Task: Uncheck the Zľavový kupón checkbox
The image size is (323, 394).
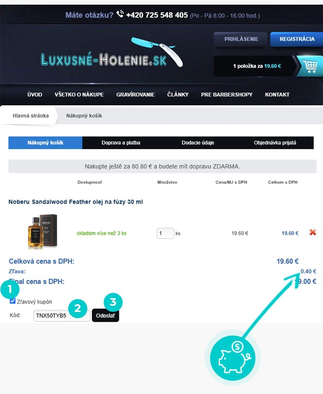Action: pyautogui.click(x=12, y=301)
